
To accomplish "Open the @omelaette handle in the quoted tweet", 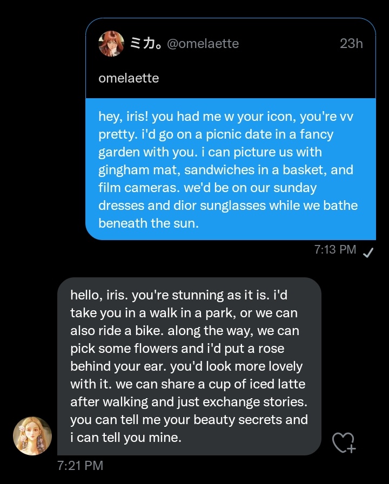I will [203, 44].
